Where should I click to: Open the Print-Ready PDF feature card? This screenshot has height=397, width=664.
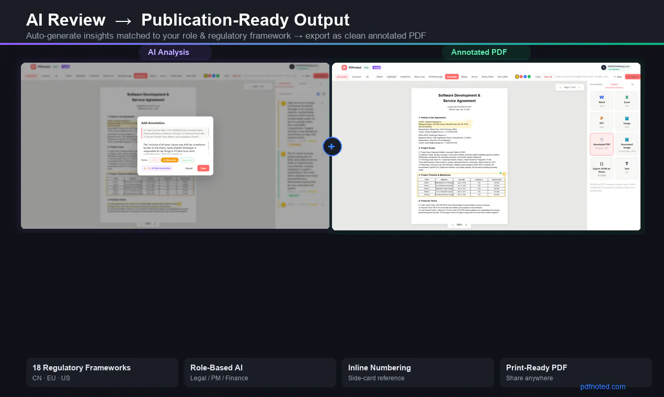click(x=576, y=372)
